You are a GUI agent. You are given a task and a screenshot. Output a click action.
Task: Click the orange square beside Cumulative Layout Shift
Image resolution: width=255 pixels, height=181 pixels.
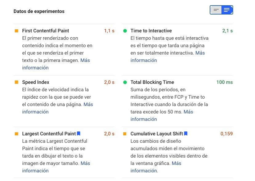click(x=125, y=134)
